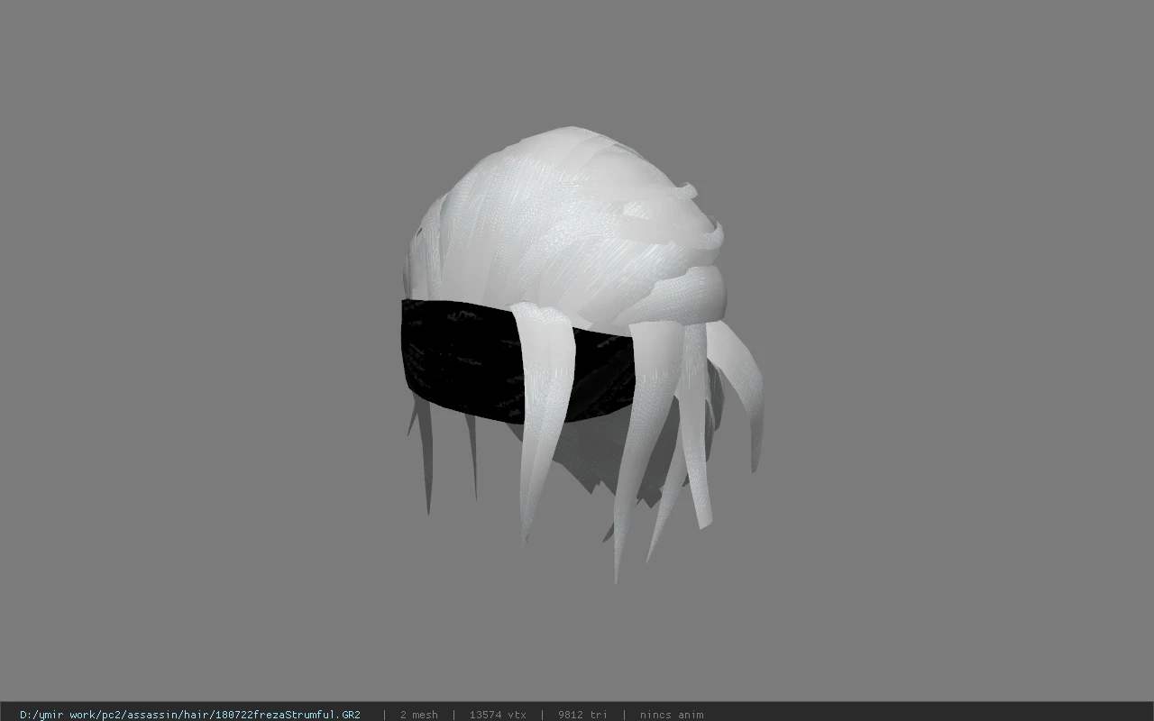Click the 'nincs anim' status text
Image resolution: width=1154 pixels, height=721 pixels.
pyautogui.click(x=672, y=715)
